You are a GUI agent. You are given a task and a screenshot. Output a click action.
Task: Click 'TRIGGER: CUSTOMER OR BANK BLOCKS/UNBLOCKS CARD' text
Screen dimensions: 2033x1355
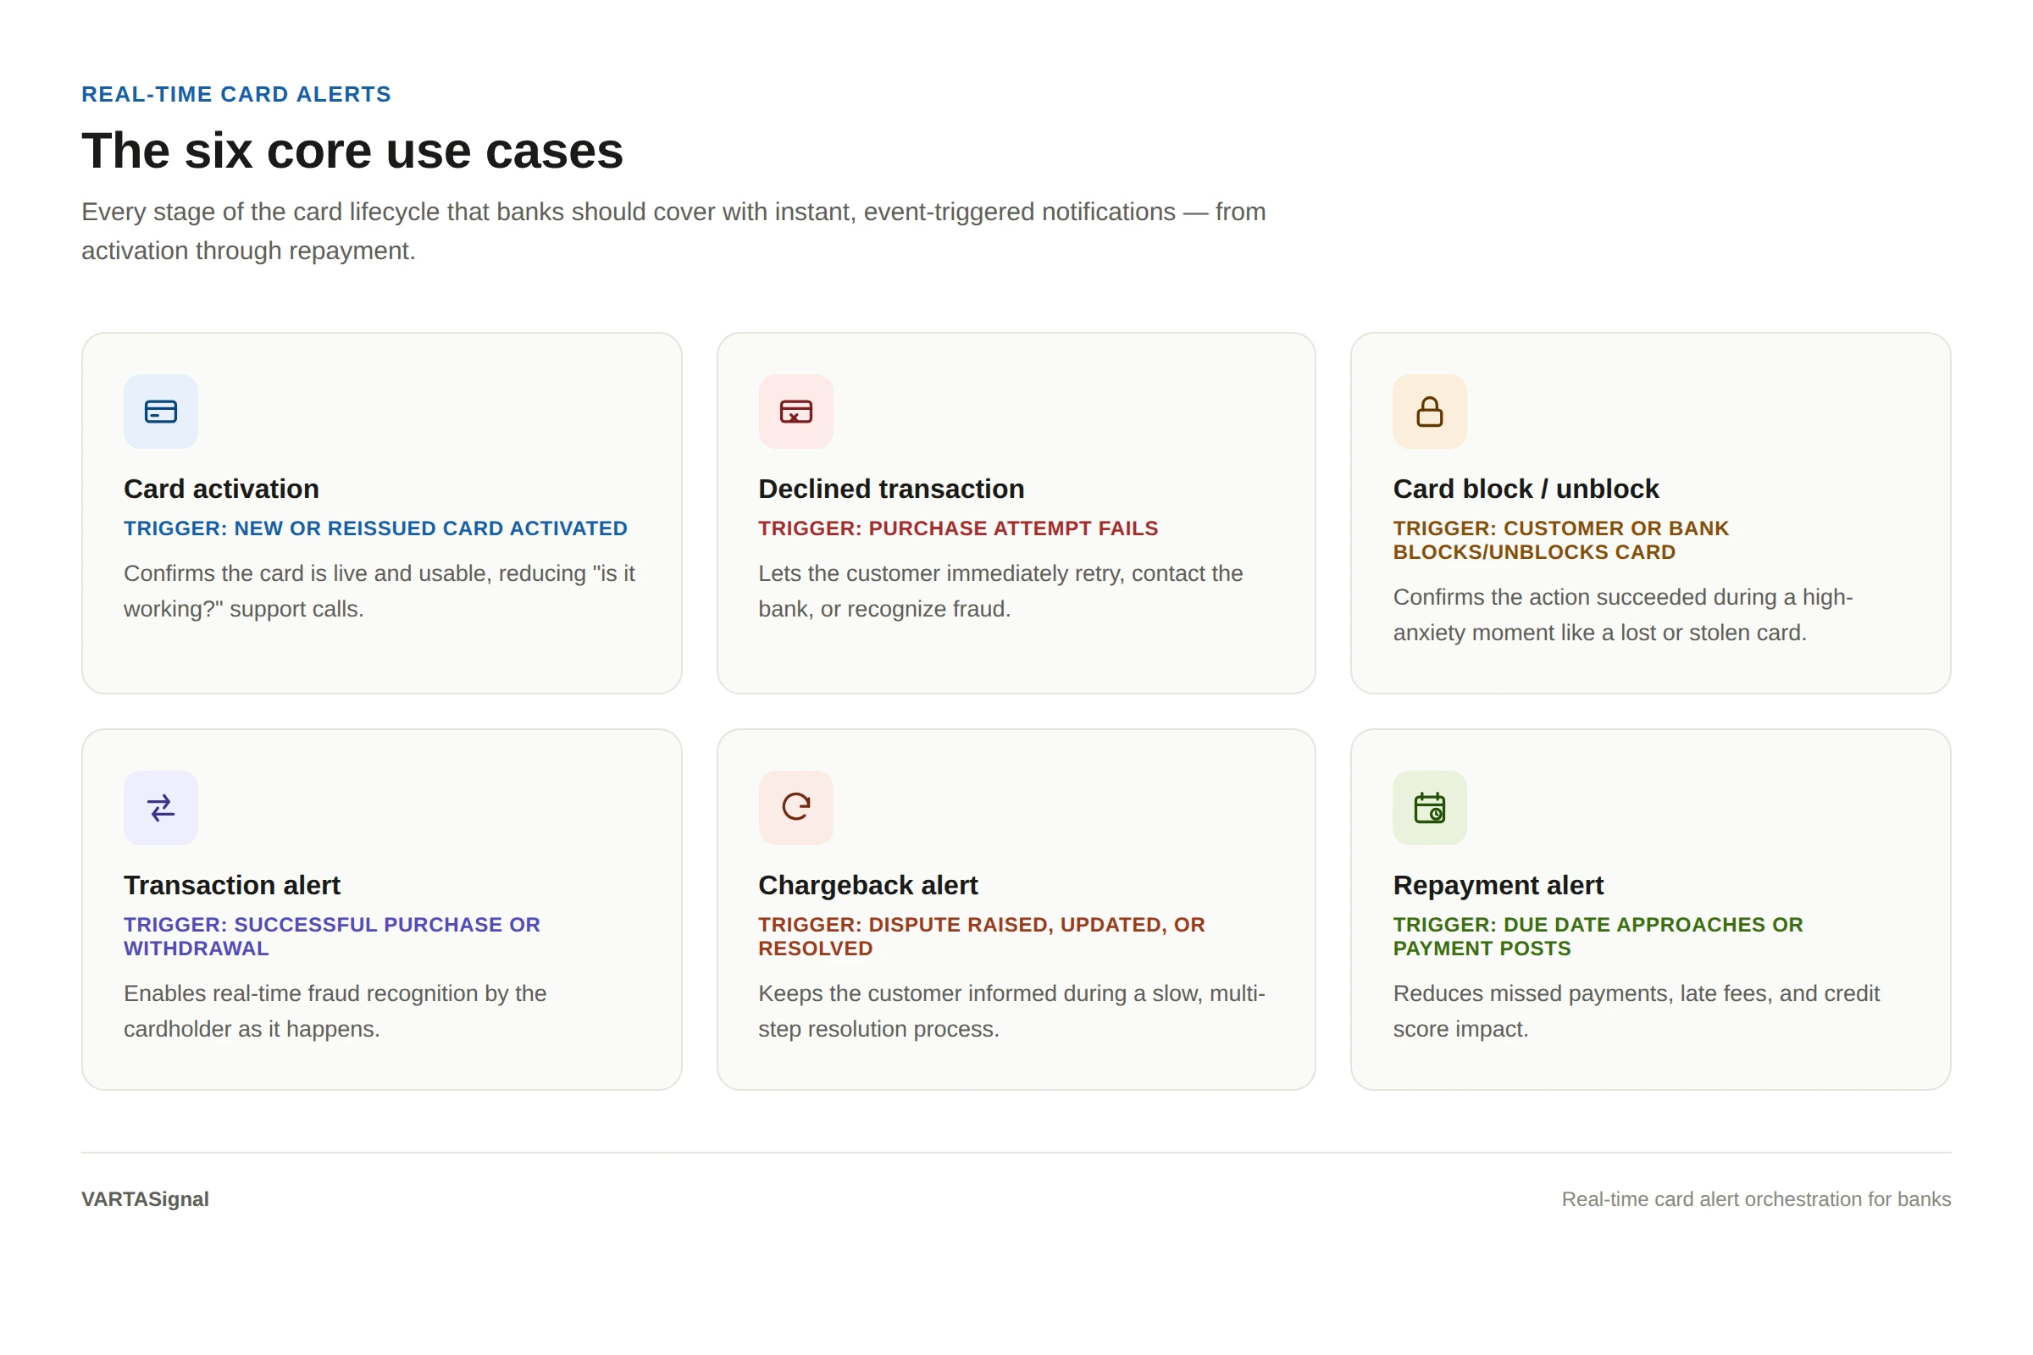[x=1560, y=540]
